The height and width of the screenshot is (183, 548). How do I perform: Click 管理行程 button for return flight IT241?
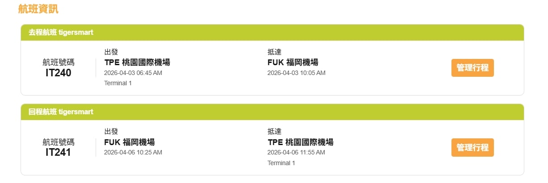tap(472, 148)
